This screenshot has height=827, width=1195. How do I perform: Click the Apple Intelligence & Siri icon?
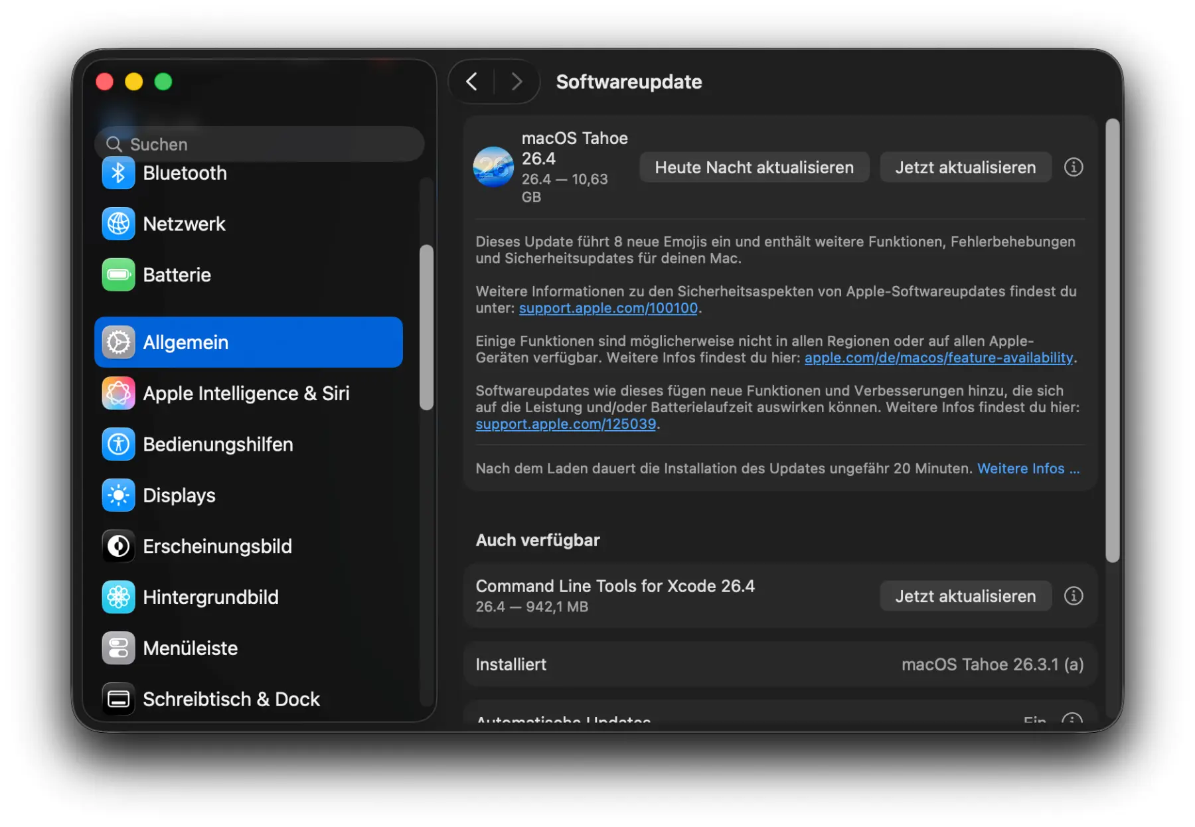click(118, 394)
